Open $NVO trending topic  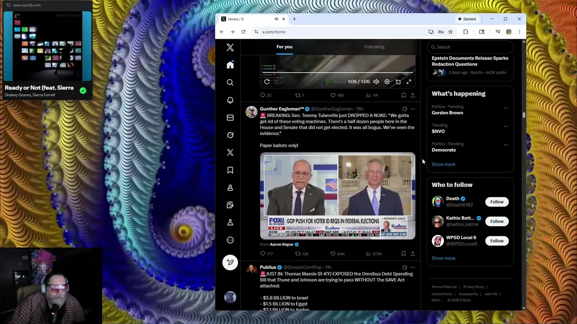tap(438, 131)
